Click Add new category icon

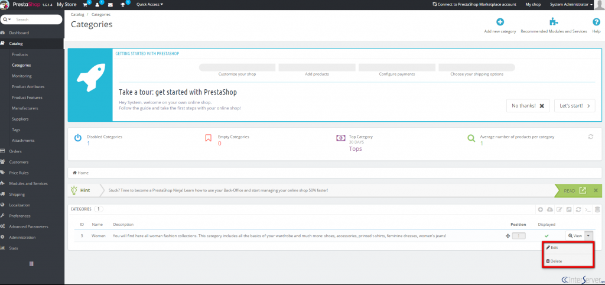coord(500,22)
